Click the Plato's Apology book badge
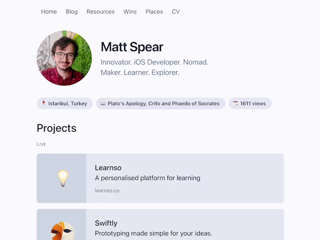320x240 pixels. pos(161,103)
